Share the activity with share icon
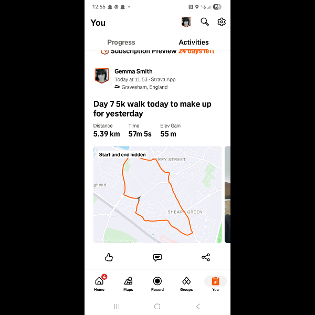The height and width of the screenshot is (315, 315). (206, 257)
